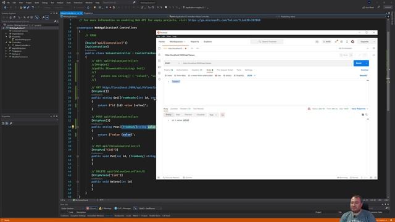Open the Send button's dropdown arrow

[367, 63]
